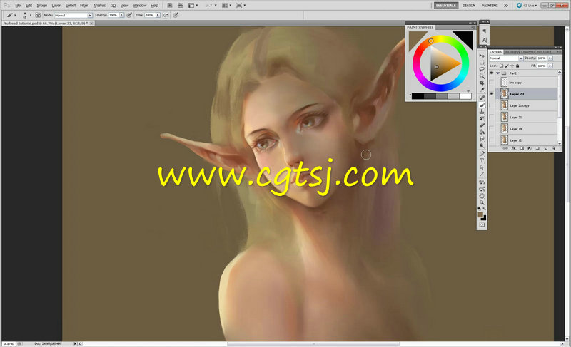
Task: Select the Crop tool
Action: click(x=482, y=83)
